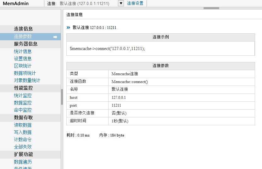262x169 pixels.
Task: Click the 数据存取 sidebar heading
Action: click(30, 118)
